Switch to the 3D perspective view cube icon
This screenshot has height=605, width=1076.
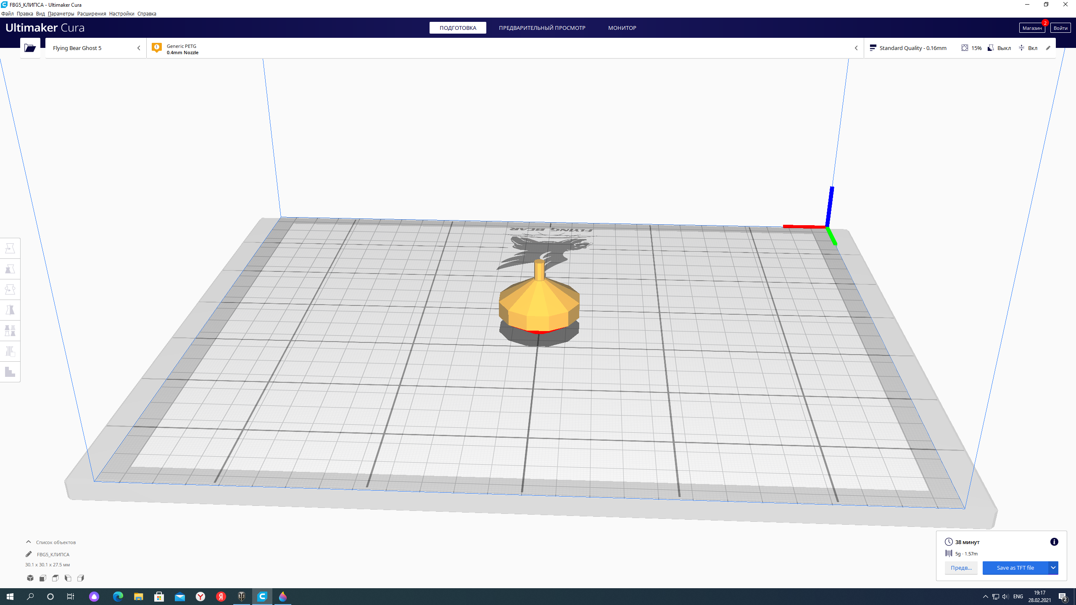(x=30, y=578)
